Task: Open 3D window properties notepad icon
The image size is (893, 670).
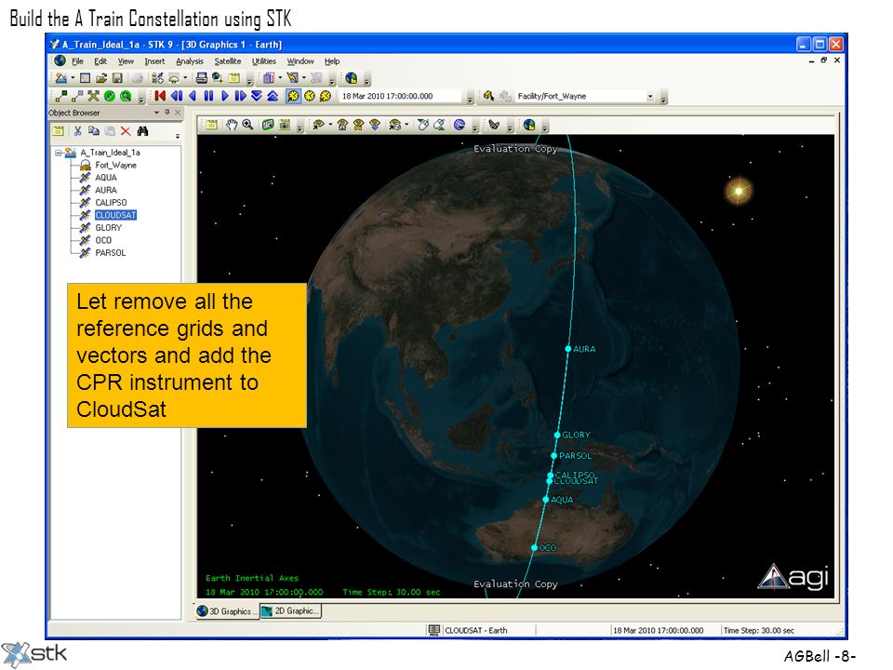Action: [211, 125]
